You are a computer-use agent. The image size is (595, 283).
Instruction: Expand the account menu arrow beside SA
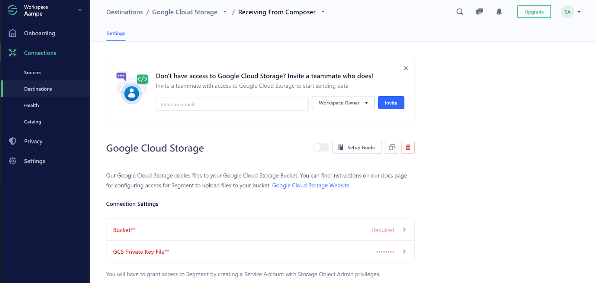[x=579, y=12]
